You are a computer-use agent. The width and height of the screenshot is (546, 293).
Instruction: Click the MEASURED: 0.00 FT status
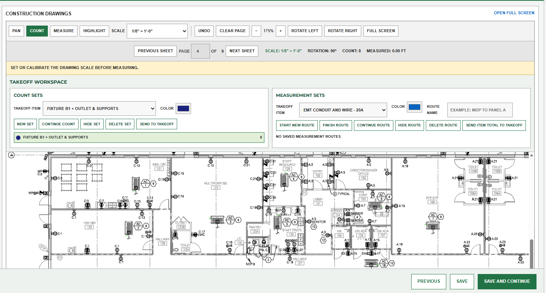coord(386,51)
